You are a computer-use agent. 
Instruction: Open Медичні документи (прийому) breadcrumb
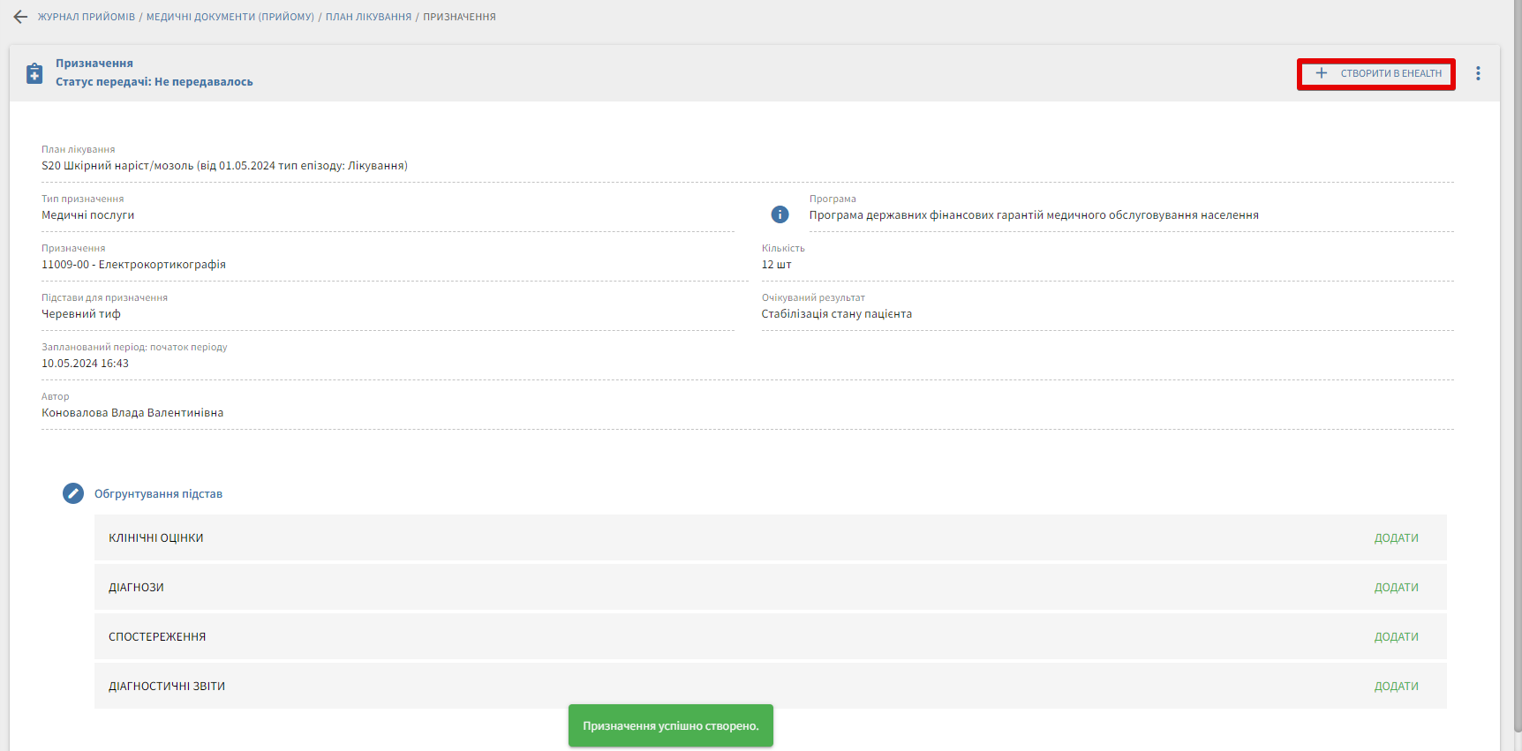click(230, 17)
